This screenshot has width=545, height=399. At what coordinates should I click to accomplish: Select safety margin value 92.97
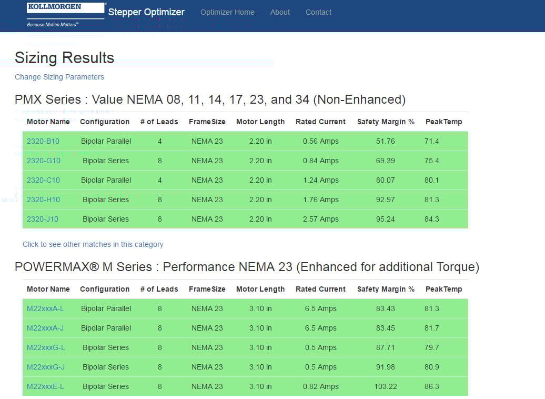click(386, 200)
